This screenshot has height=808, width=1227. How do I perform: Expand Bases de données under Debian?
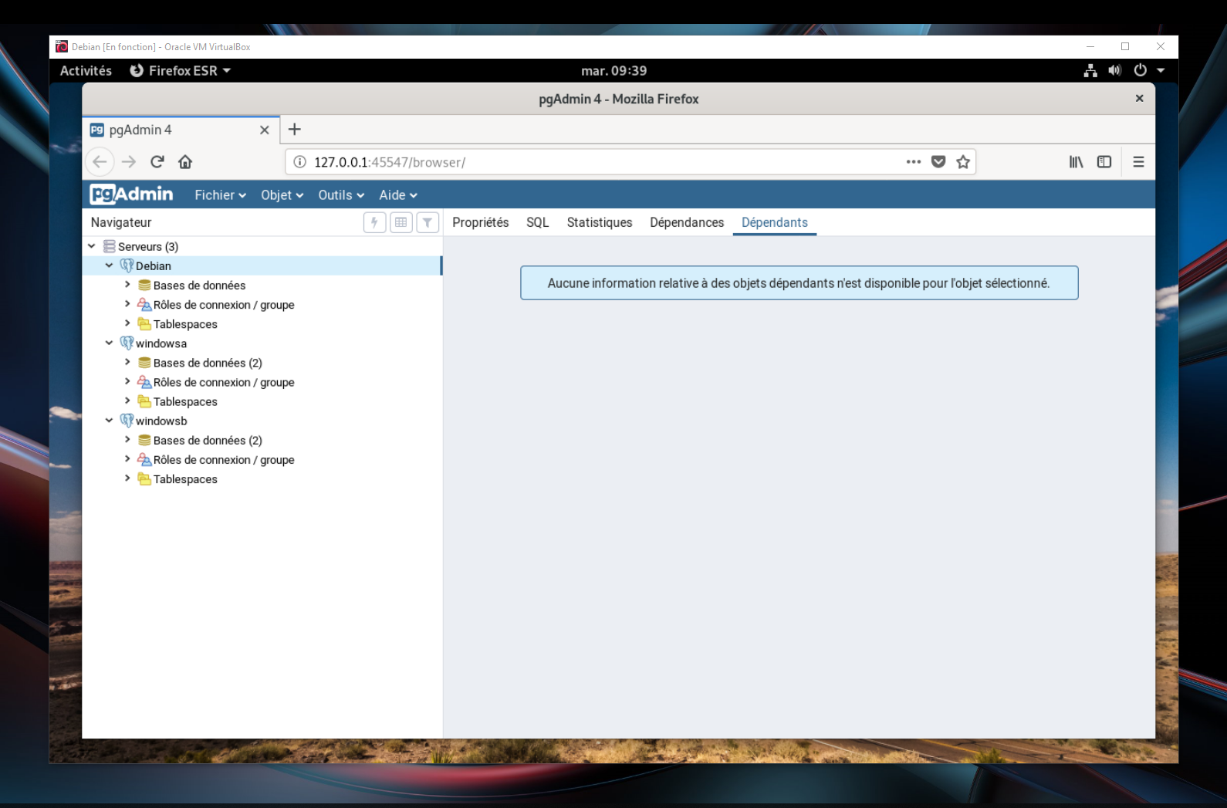point(127,285)
